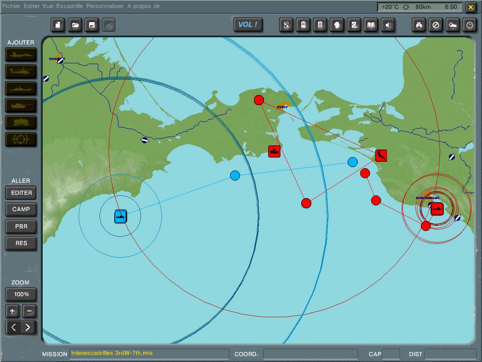The width and height of the screenshot is (482, 362).
Task: Click the striped airbase marker on Crimea's south coast
Action: tap(144, 140)
